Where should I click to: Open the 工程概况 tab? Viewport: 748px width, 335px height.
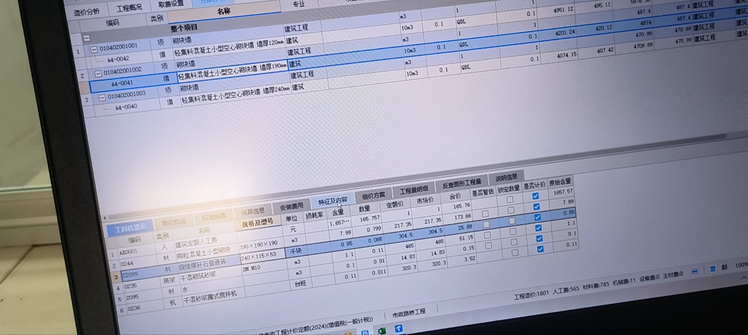click(x=129, y=8)
